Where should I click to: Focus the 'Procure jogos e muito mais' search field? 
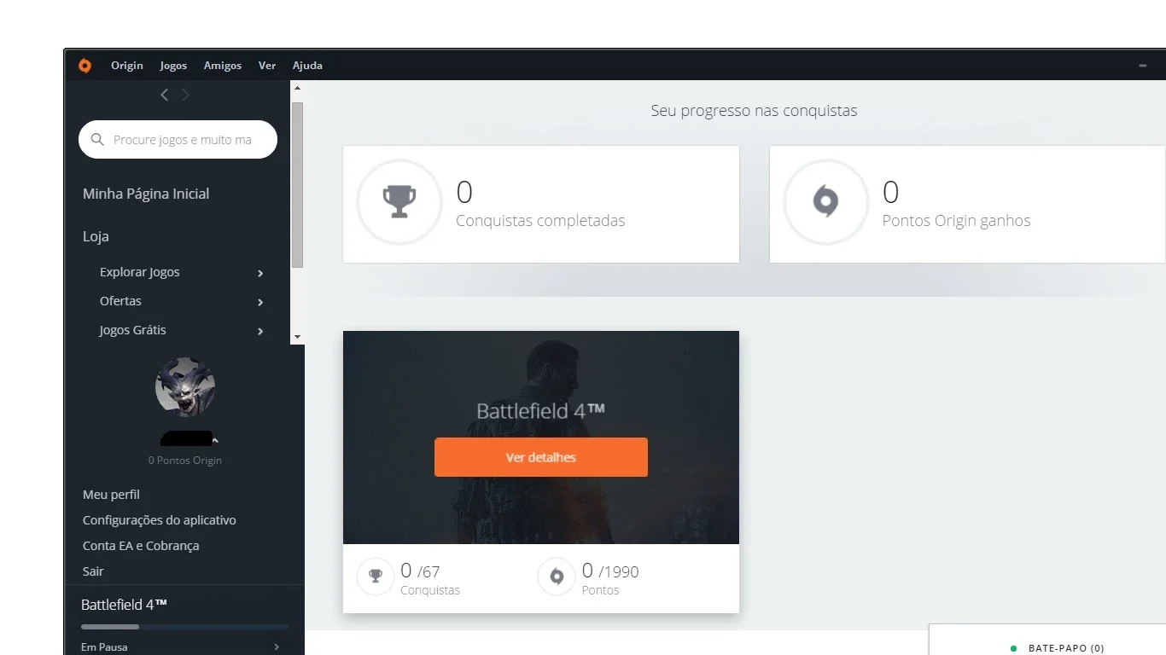click(x=178, y=139)
